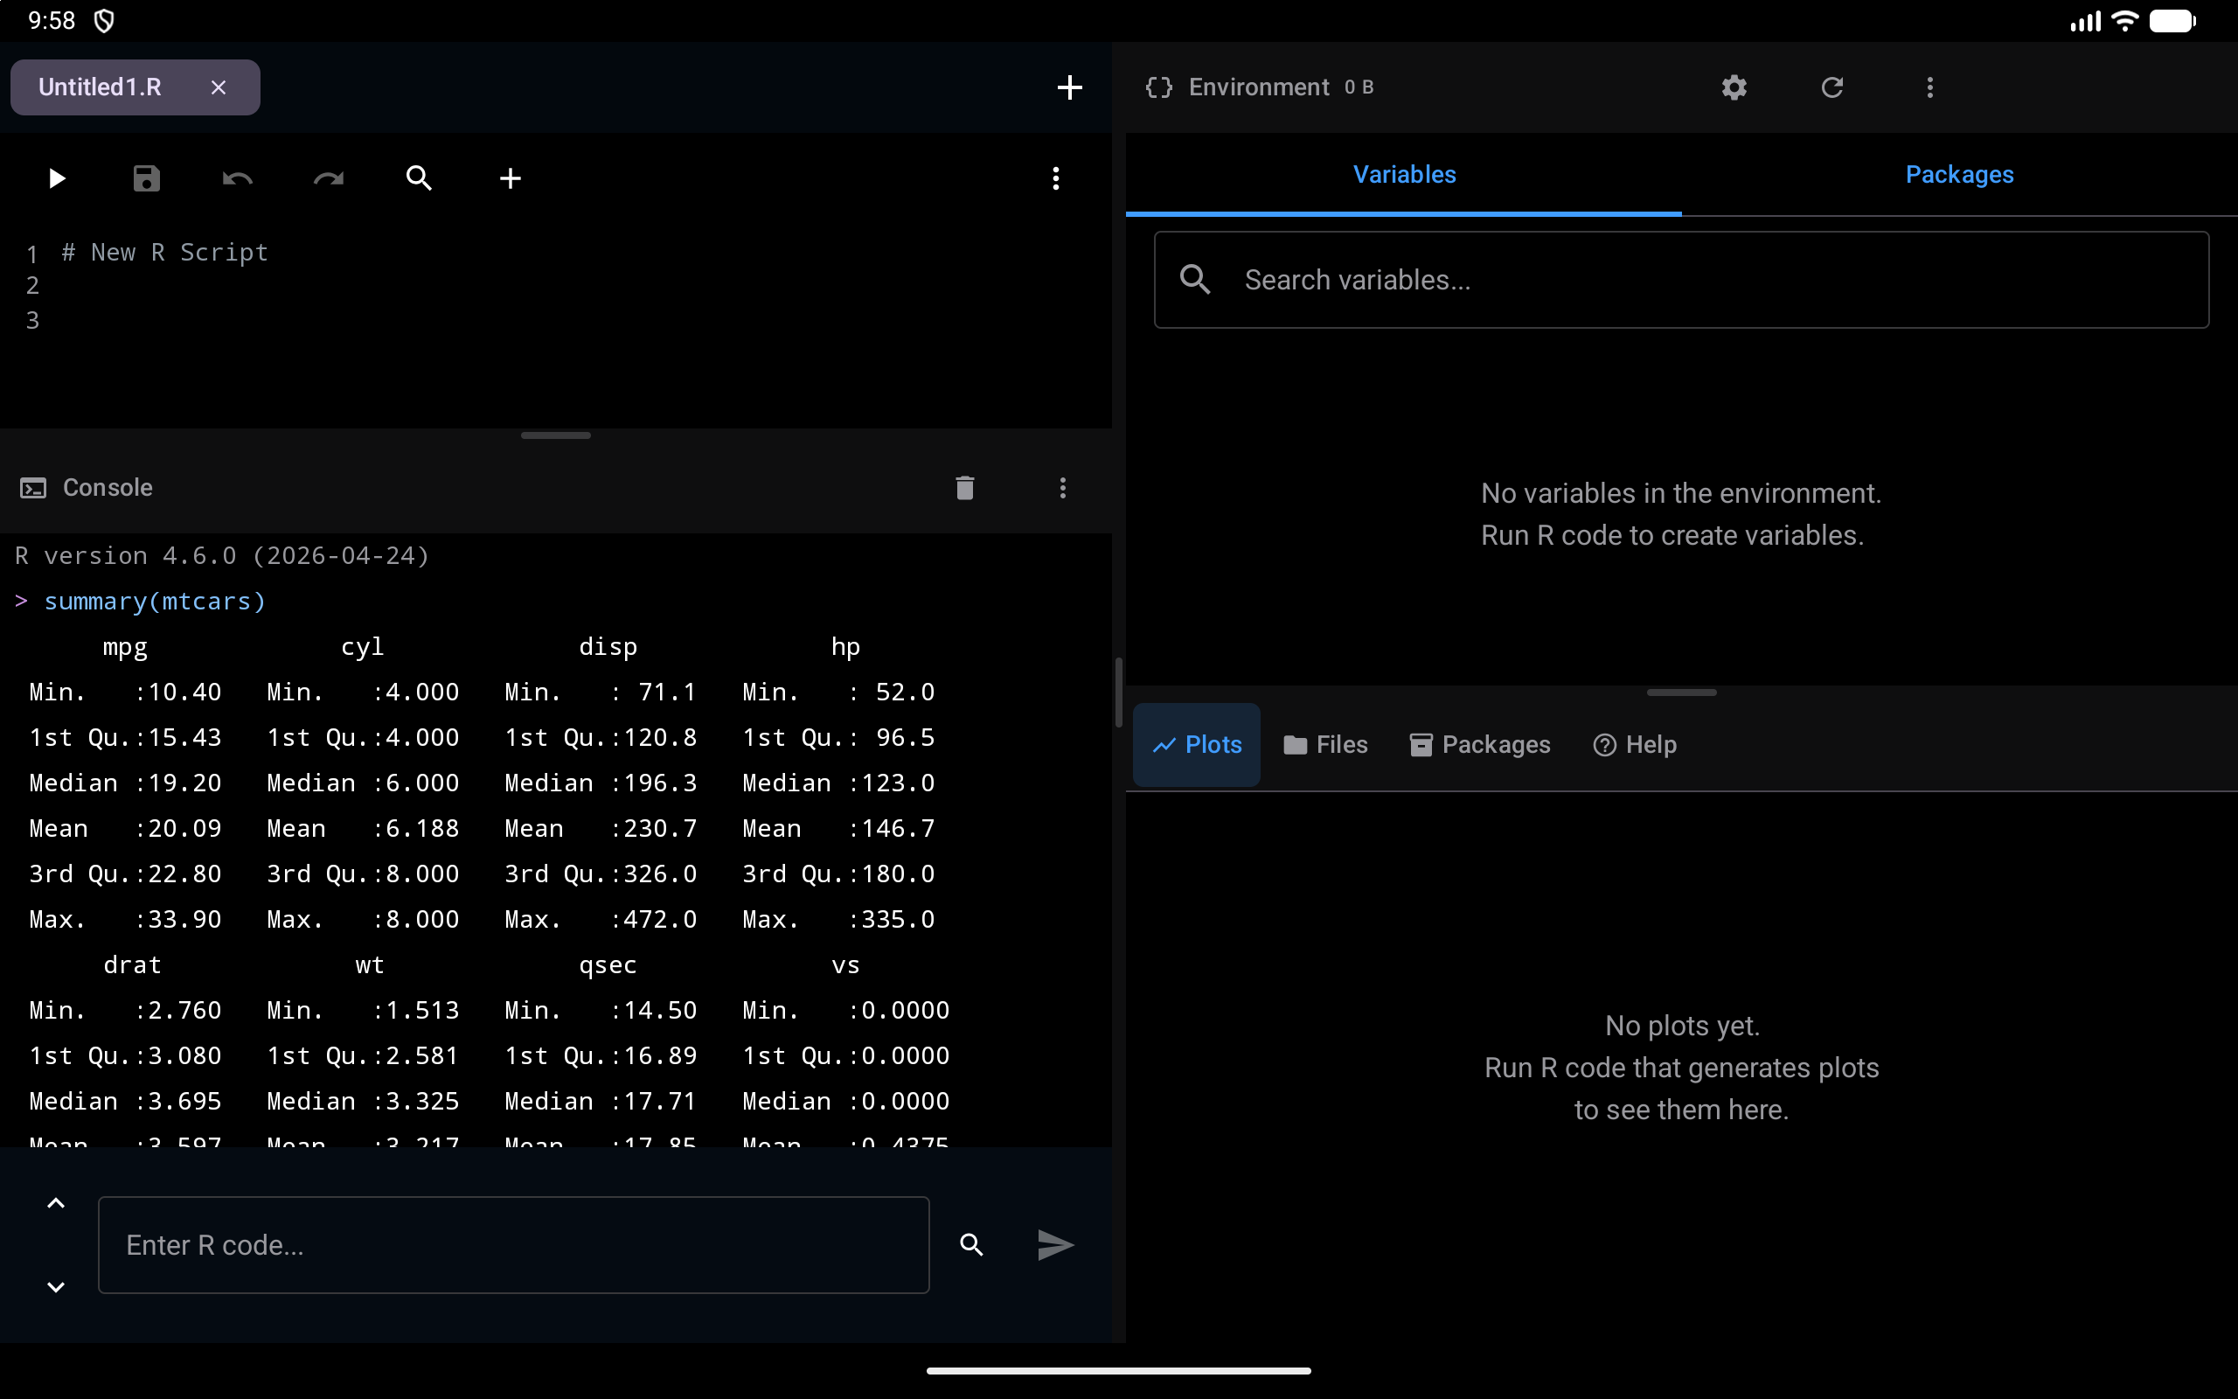
Task: Click the 'vs' column header
Action: click(845, 965)
